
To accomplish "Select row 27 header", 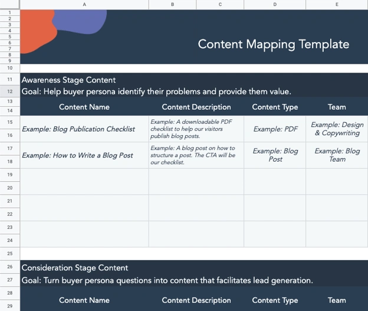I will [x=10, y=280].
